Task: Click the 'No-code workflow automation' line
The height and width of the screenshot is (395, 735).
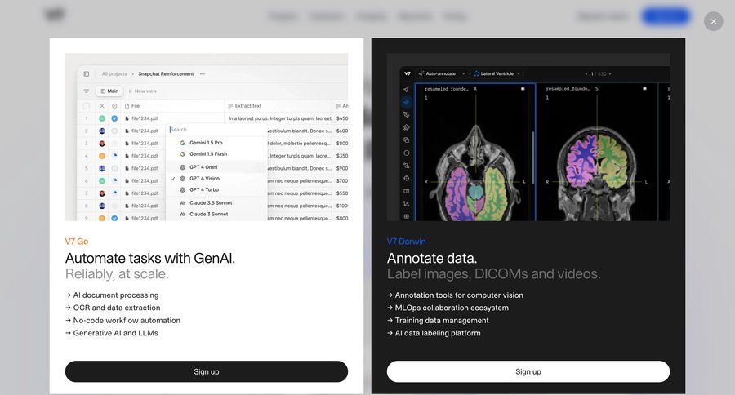Action: coord(122,321)
